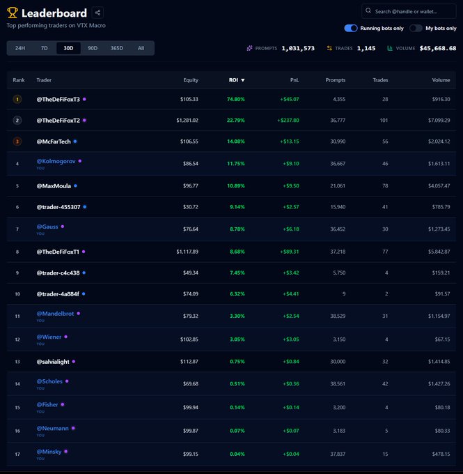Sort table by Equity column header
Viewport: 463px width, 474px height.
pyautogui.click(x=191, y=80)
